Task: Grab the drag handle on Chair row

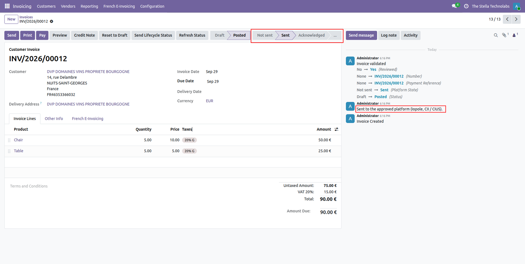Action: click(x=9, y=140)
